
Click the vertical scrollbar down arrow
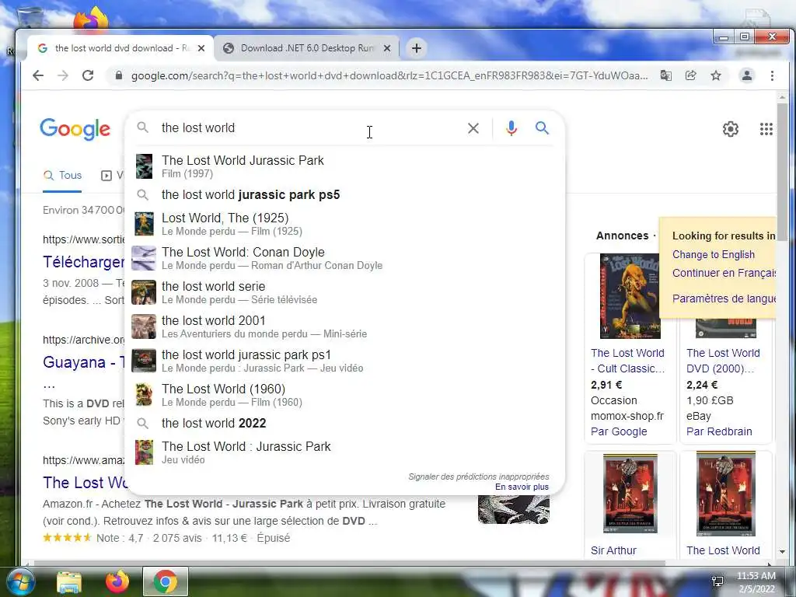[782, 551]
